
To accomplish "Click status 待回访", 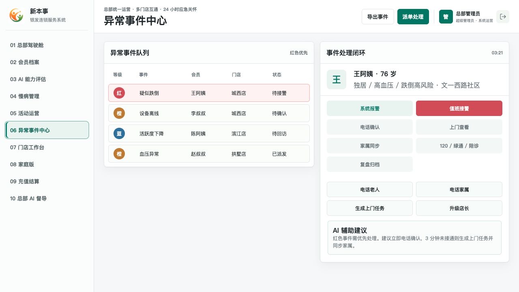I will tap(279, 133).
